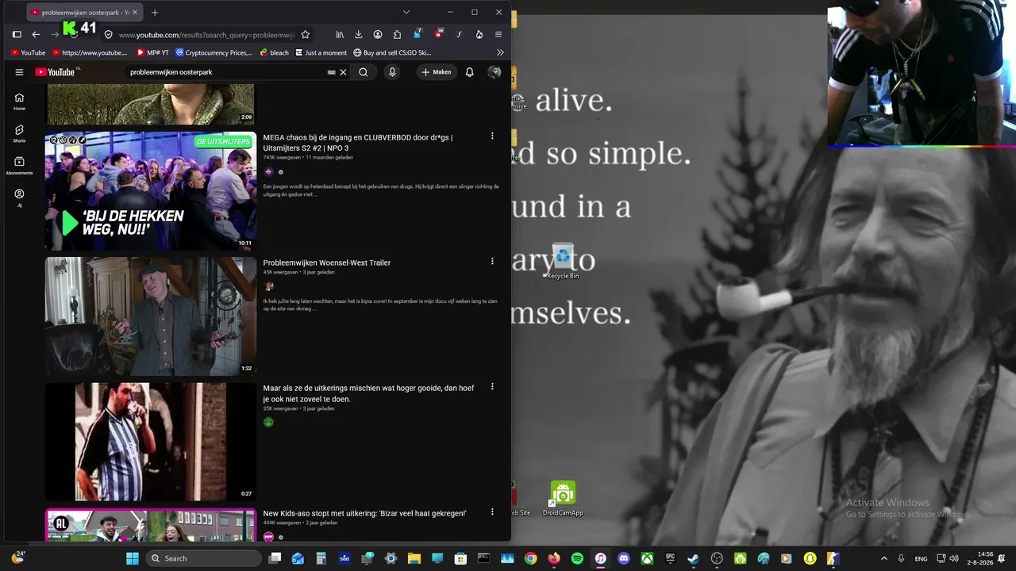This screenshot has height=571, width=1016.
Task: Click the YouTube search magnifier button
Action: 363,72
